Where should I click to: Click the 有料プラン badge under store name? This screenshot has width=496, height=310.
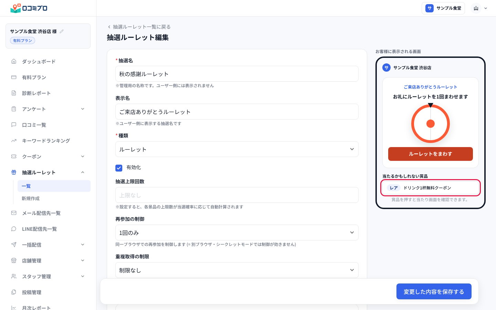click(x=22, y=41)
